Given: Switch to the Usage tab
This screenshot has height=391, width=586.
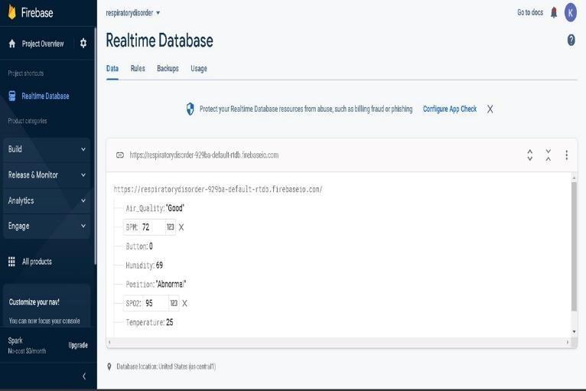Looking at the screenshot, I should (x=199, y=68).
